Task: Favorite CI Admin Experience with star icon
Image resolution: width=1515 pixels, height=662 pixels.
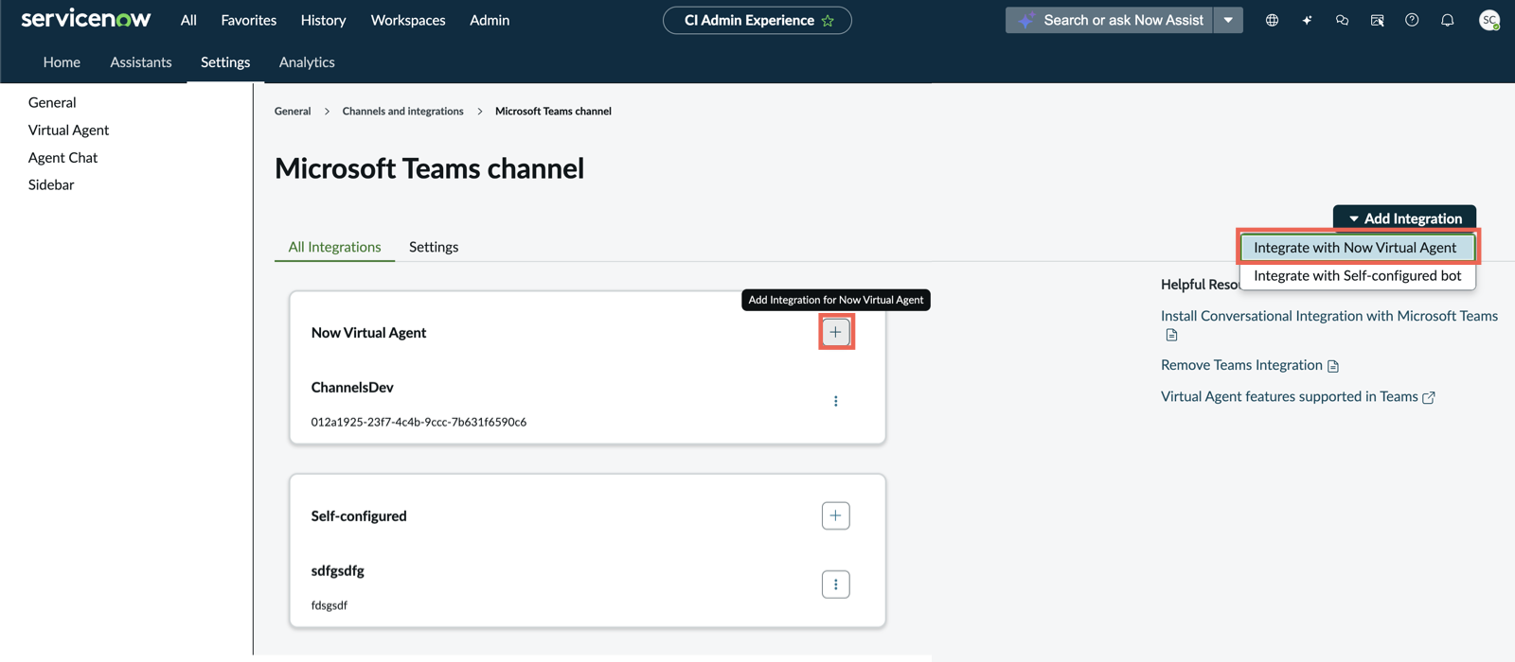Action: (x=828, y=20)
